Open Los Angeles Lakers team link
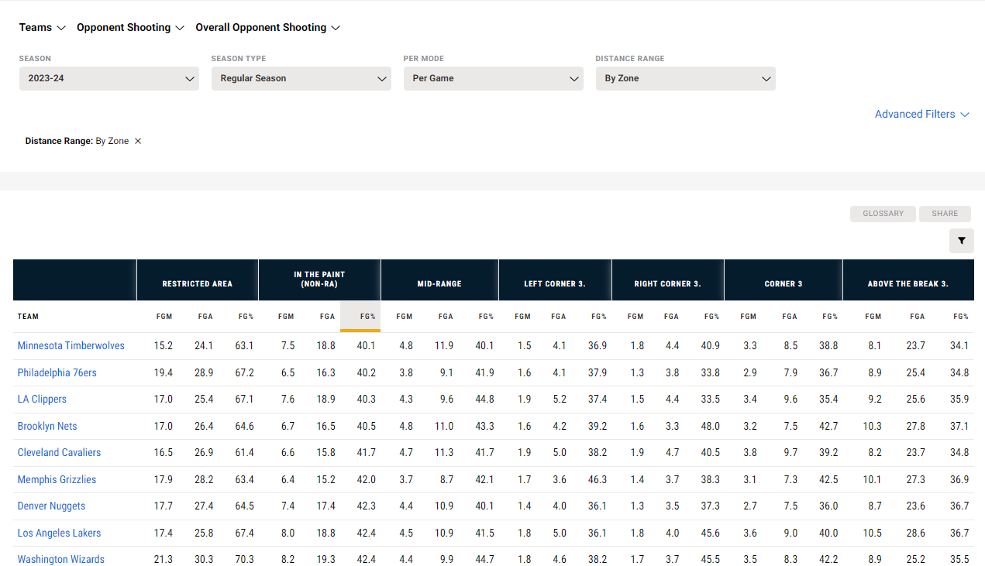 [60, 533]
